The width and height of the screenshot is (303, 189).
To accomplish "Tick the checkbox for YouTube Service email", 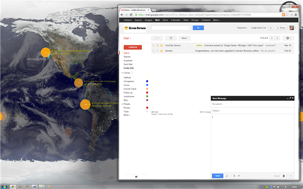I will click(153, 45).
